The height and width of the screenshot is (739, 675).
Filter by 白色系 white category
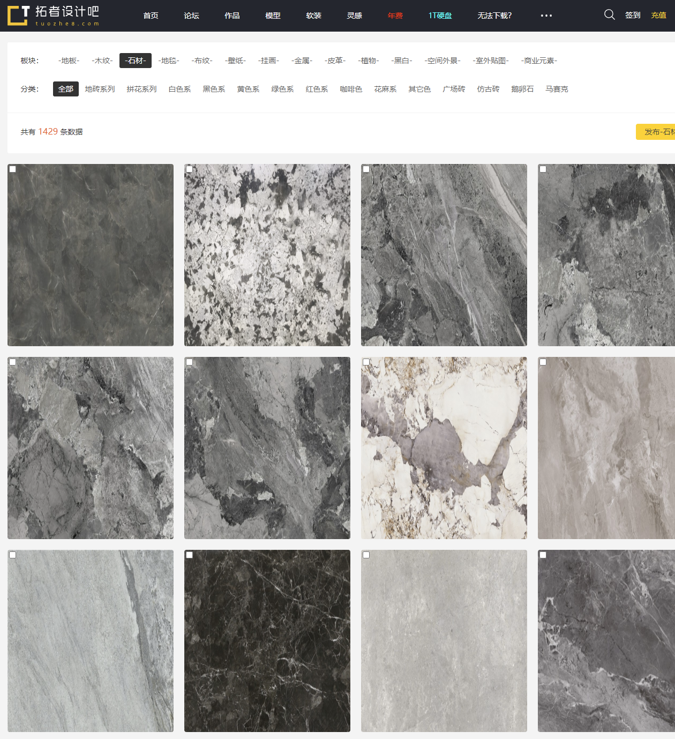(179, 89)
